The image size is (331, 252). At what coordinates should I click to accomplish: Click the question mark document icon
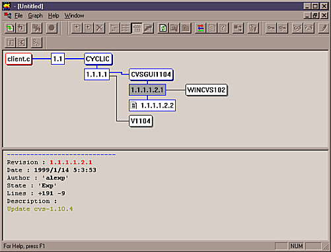223,28
